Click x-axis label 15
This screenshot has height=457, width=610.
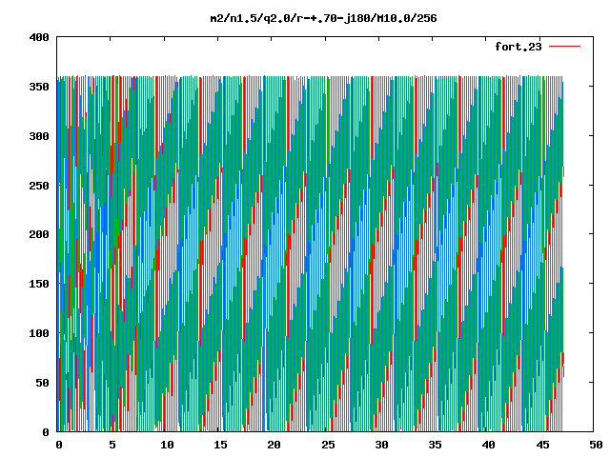coord(220,445)
